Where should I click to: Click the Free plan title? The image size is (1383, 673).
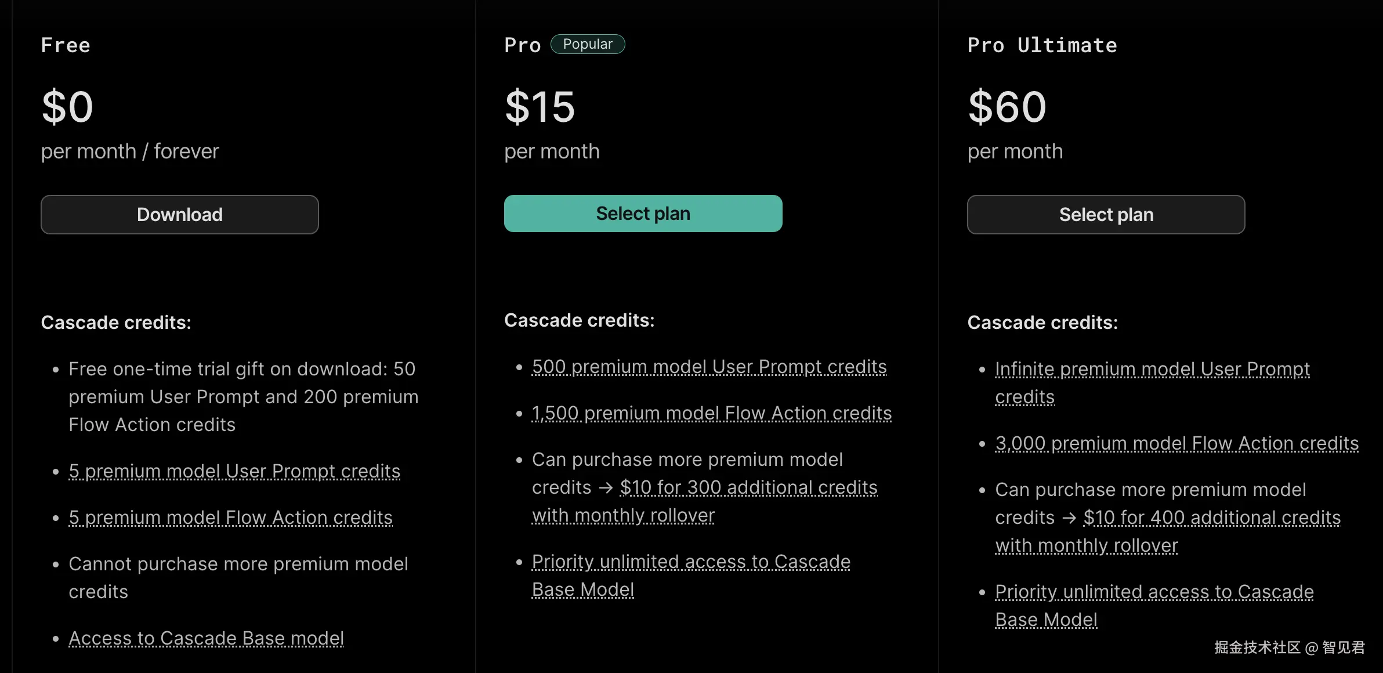[66, 45]
